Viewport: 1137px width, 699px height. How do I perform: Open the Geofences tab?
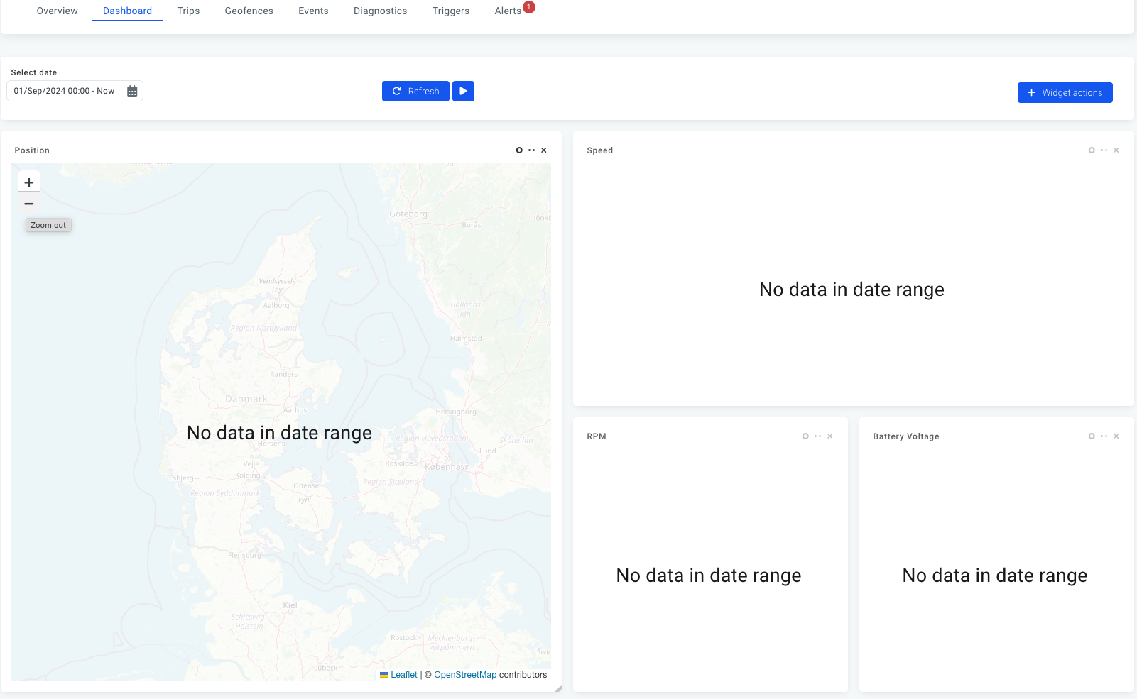coord(249,11)
